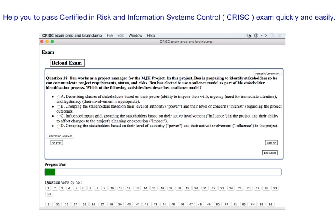Viewport: 336px width, 210px height.
Task: Toggle the remark/unremark button
Action: (267, 73)
